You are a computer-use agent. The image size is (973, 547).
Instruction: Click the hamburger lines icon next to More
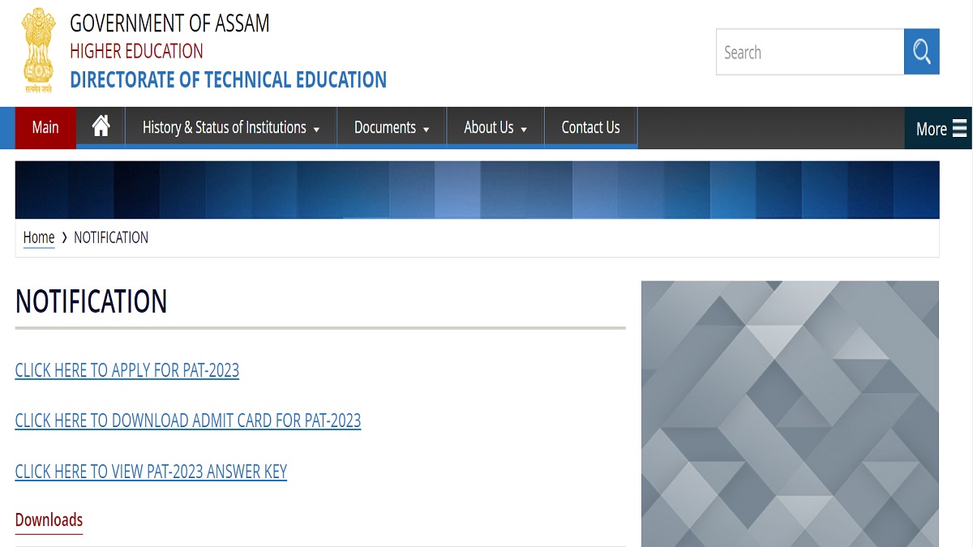(x=959, y=128)
